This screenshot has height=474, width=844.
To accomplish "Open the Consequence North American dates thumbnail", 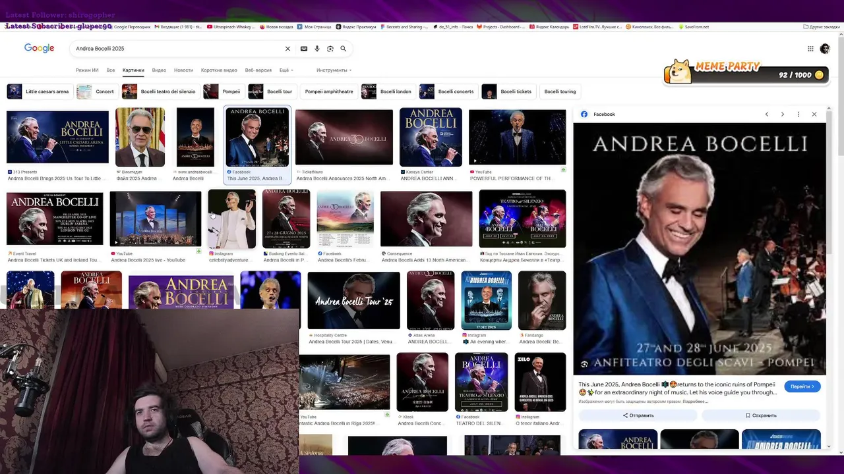I will click(x=426, y=219).
